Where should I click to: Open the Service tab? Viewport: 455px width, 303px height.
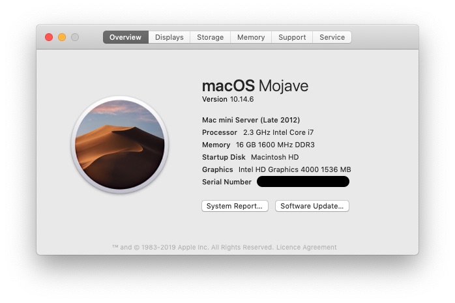[332, 37]
